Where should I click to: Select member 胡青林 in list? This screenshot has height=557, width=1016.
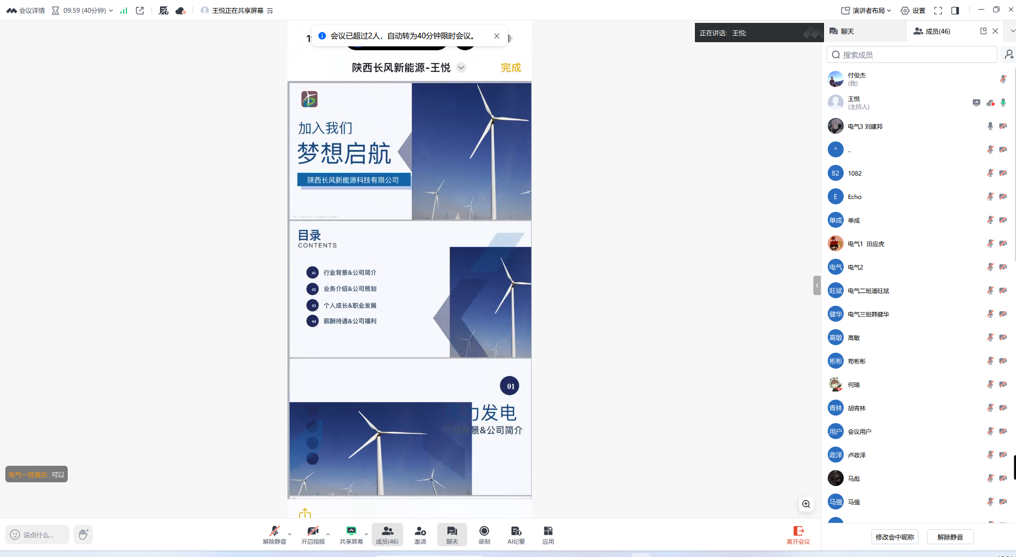(917, 408)
